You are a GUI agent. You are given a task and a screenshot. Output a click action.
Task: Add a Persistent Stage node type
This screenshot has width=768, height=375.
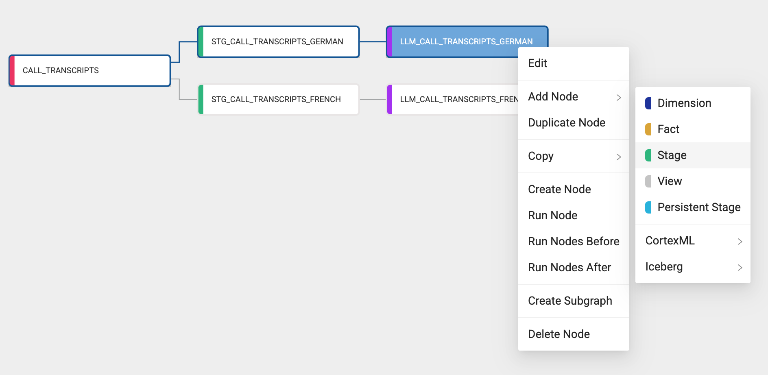click(693, 207)
